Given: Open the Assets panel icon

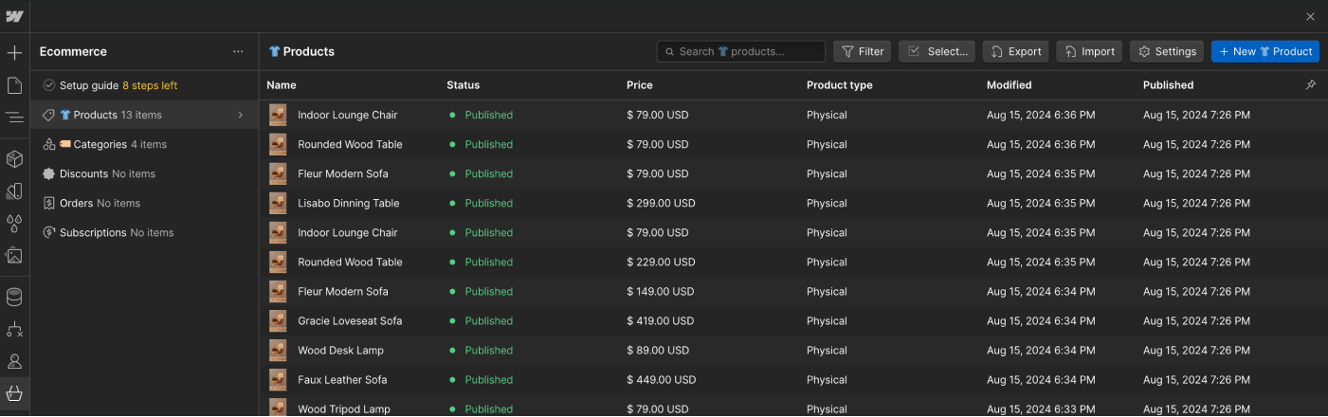Looking at the screenshot, I should coord(14,255).
